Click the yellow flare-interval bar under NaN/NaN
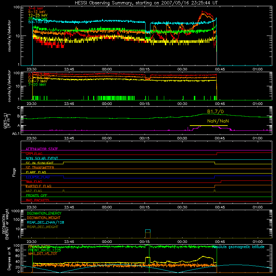The width and height of the screenshot is (276, 276). pos(209,126)
